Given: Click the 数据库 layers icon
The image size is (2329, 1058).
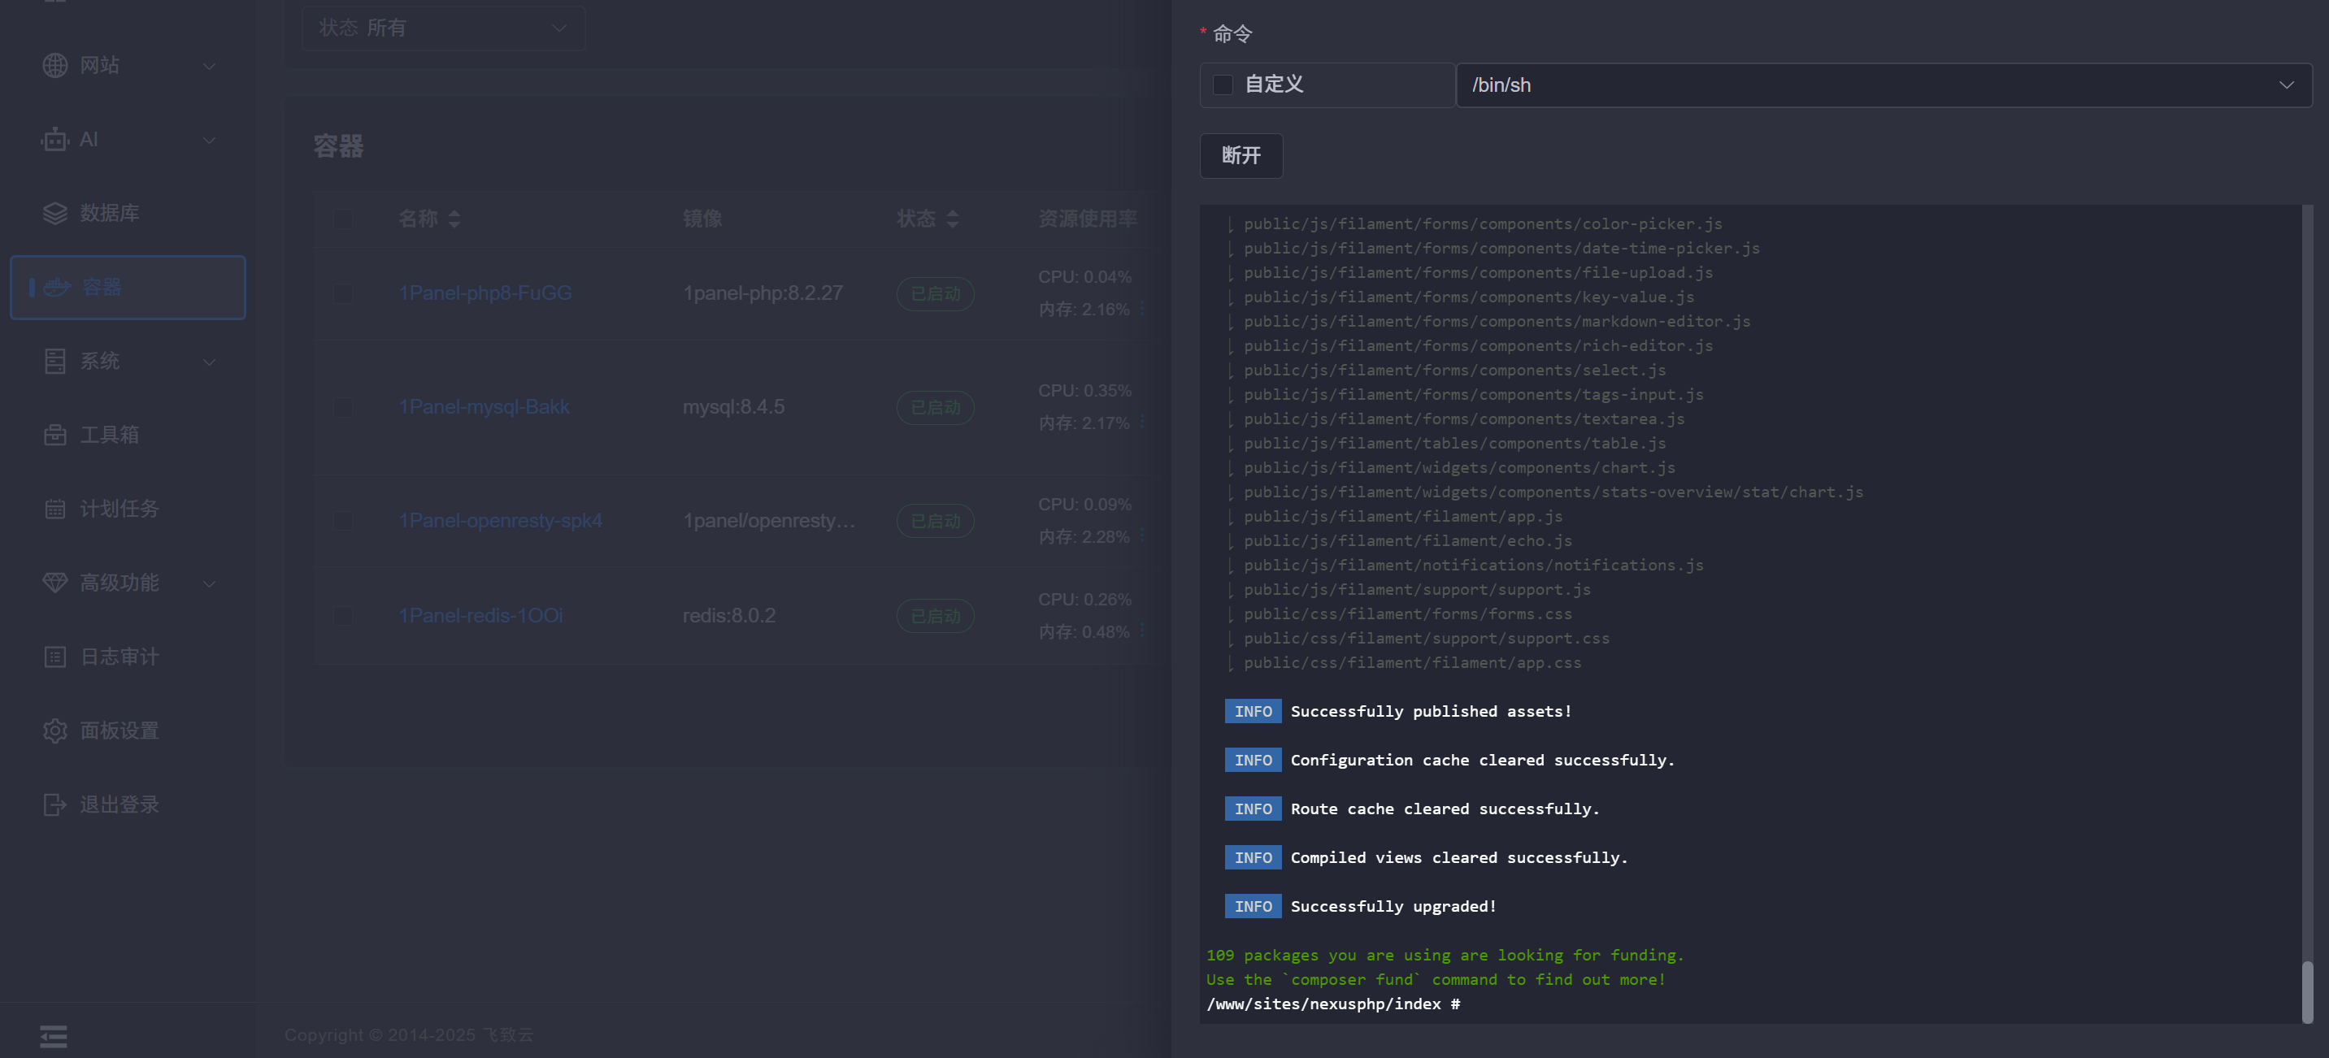Looking at the screenshot, I should pos(55,213).
